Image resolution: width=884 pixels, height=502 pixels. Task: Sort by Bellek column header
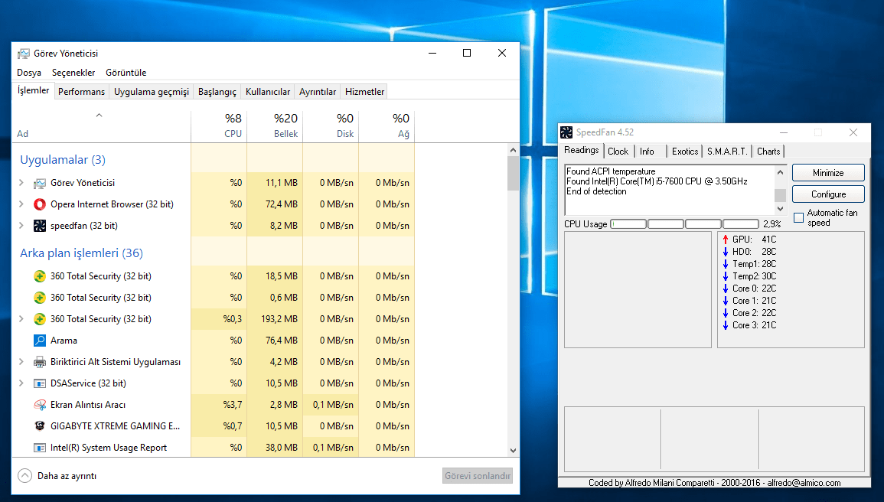(275, 126)
